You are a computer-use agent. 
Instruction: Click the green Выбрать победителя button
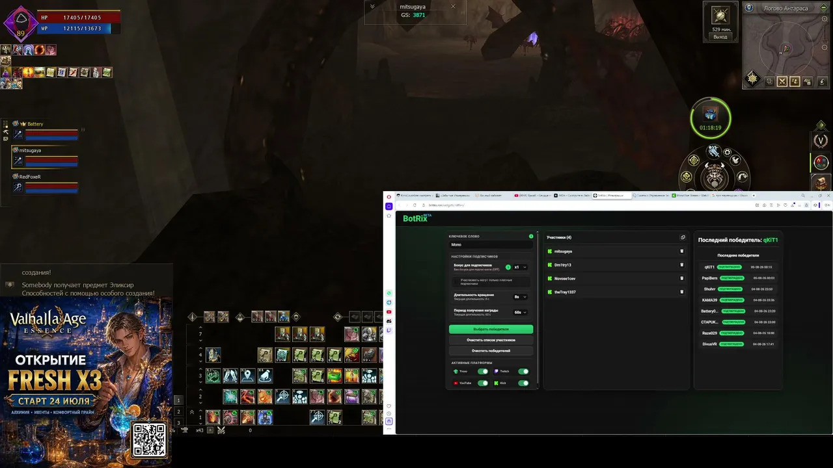point(491,330)
